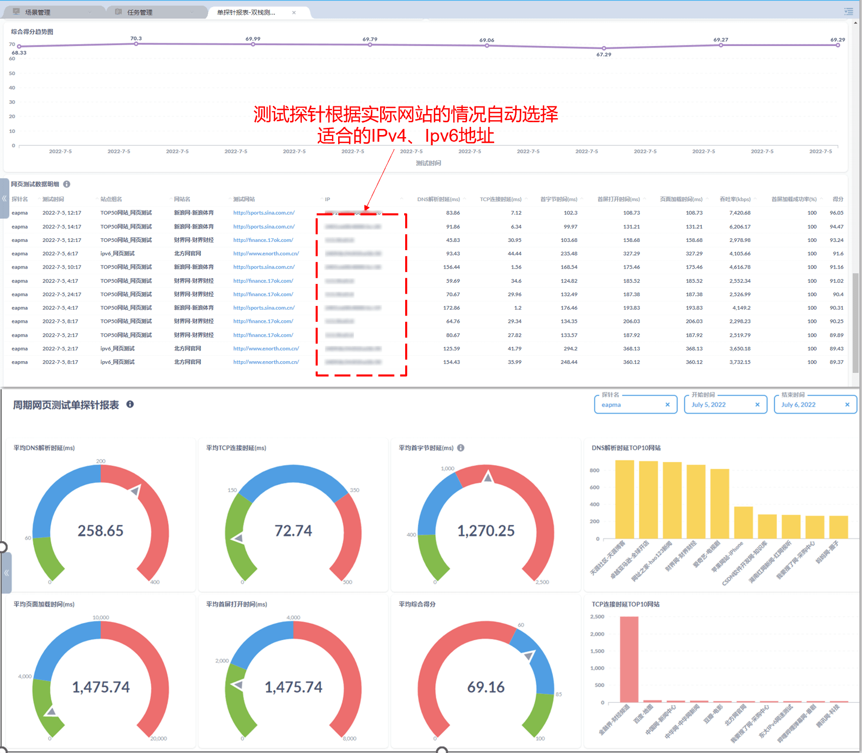Click info icon next to 周期网页测试单探针报表
The height and width of the screenshot is (753, 862).
pos(130,404)
